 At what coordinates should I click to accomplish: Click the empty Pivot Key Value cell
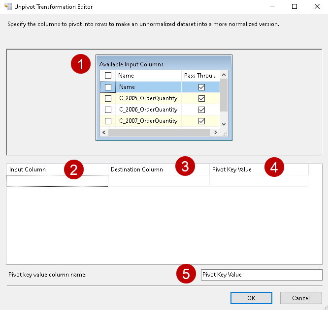[x=259, y=181]
